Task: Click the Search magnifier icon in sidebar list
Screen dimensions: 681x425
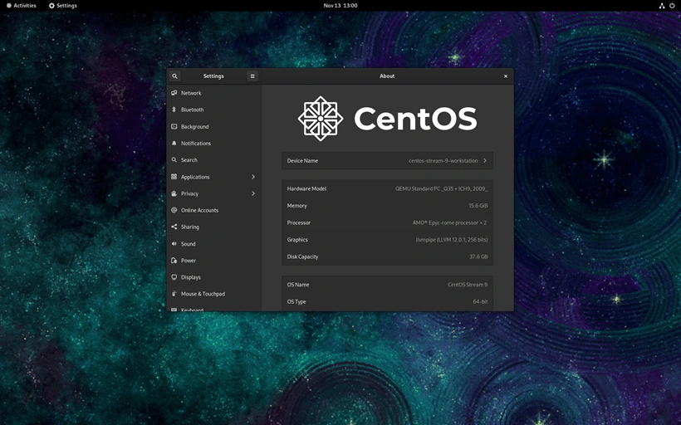Action: coord(174,159)
